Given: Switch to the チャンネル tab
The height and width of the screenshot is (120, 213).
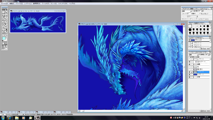Looking at the screenshot, I should click(x=199, y=52).
